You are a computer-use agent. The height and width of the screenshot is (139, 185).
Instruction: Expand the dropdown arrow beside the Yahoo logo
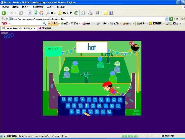tap(9, 23)
